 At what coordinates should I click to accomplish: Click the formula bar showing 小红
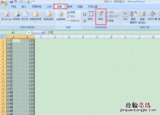click(x=103, y=32)
